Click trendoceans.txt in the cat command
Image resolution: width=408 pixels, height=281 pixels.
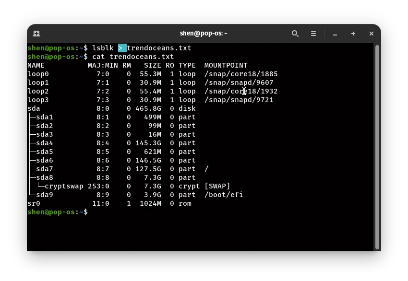click(142, 57)
